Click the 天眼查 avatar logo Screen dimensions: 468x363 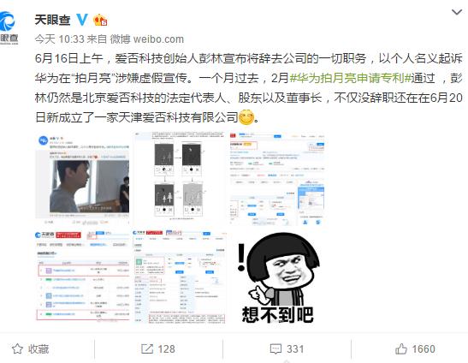(8, 27)
